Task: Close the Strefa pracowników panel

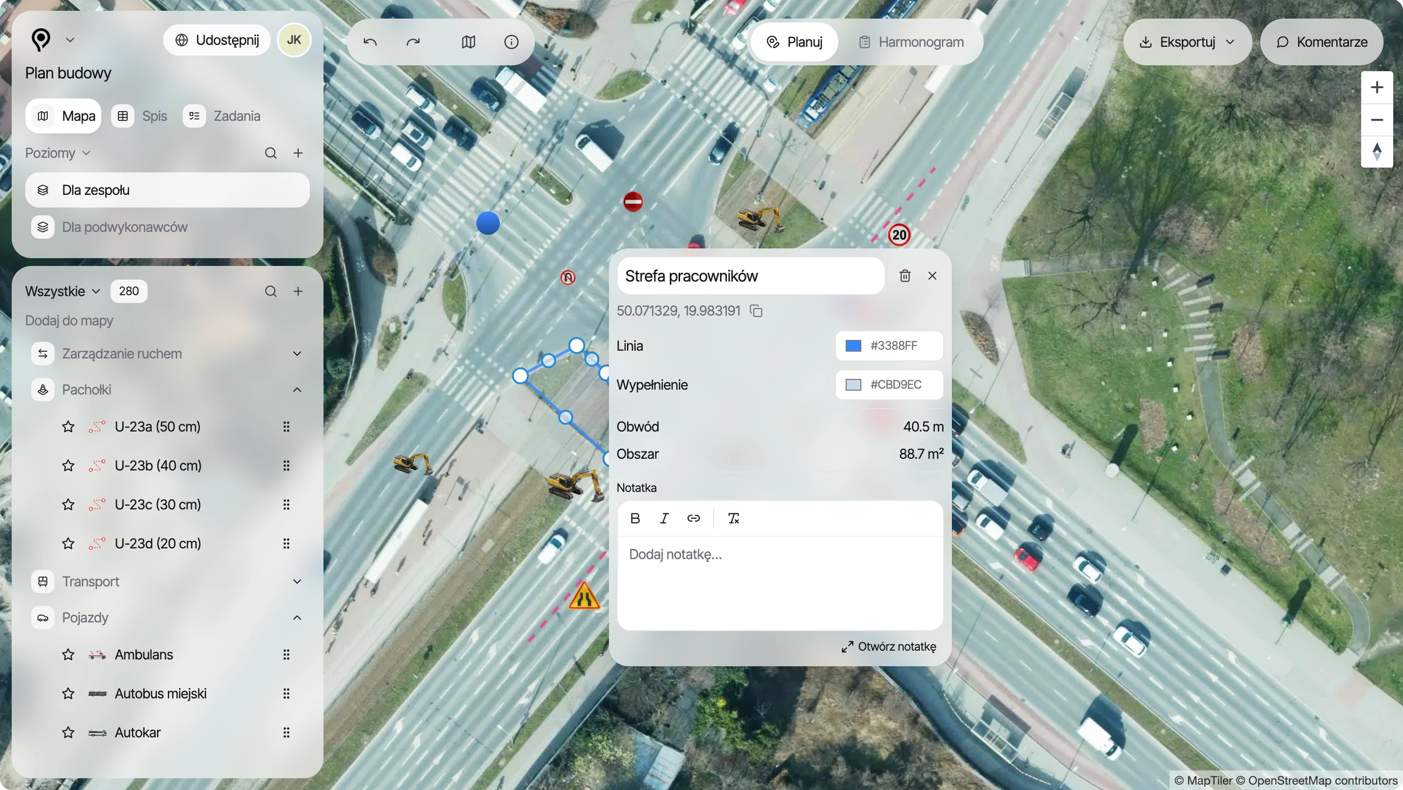Action: pos(932,276)
